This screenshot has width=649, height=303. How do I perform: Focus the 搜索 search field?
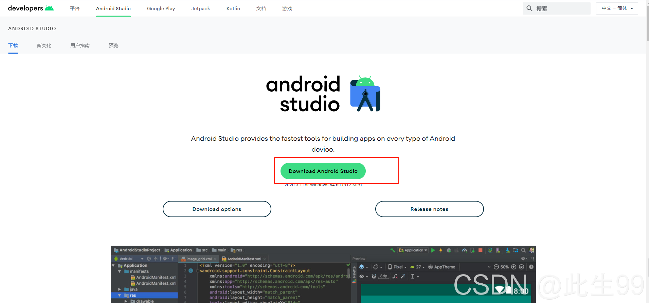[557, 8]
